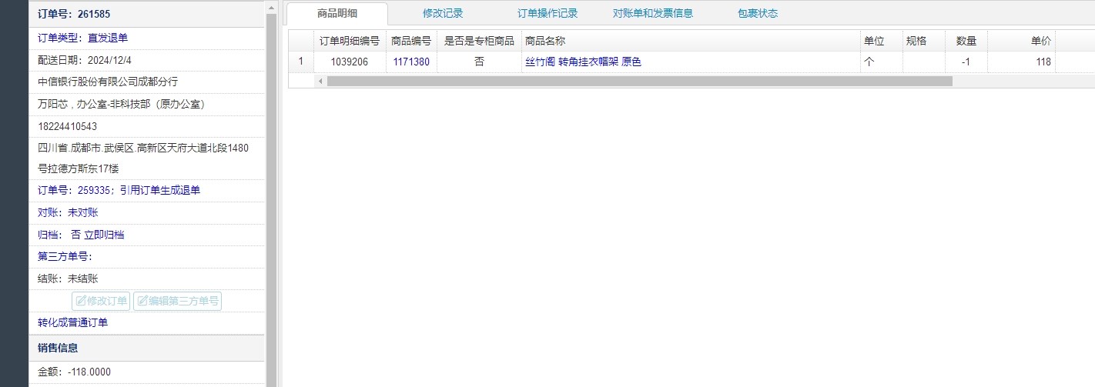Click the 编辑第三方单号 button
The width and height of the screenshot is (1095, 387).
(177, 301)
